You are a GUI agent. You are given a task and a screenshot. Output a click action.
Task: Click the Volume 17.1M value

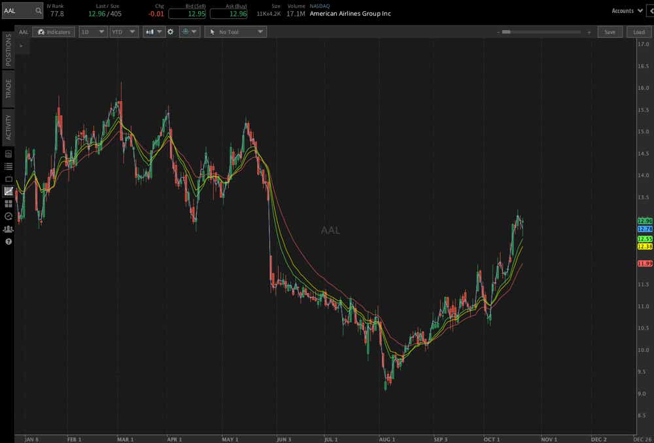click(x=296, y=14)
